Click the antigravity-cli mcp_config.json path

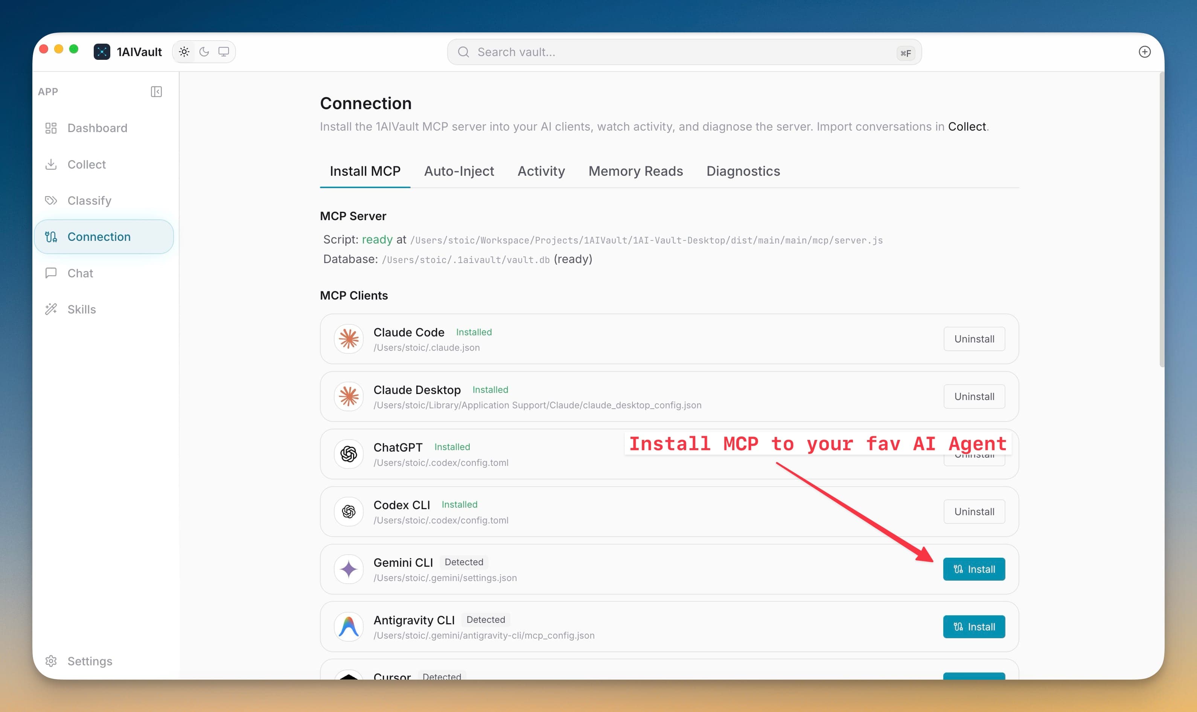[484, 635]
